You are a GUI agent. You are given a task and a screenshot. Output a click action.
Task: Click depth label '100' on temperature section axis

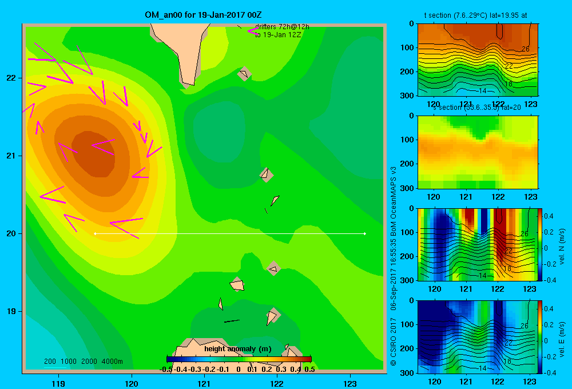tap(408, 47)
